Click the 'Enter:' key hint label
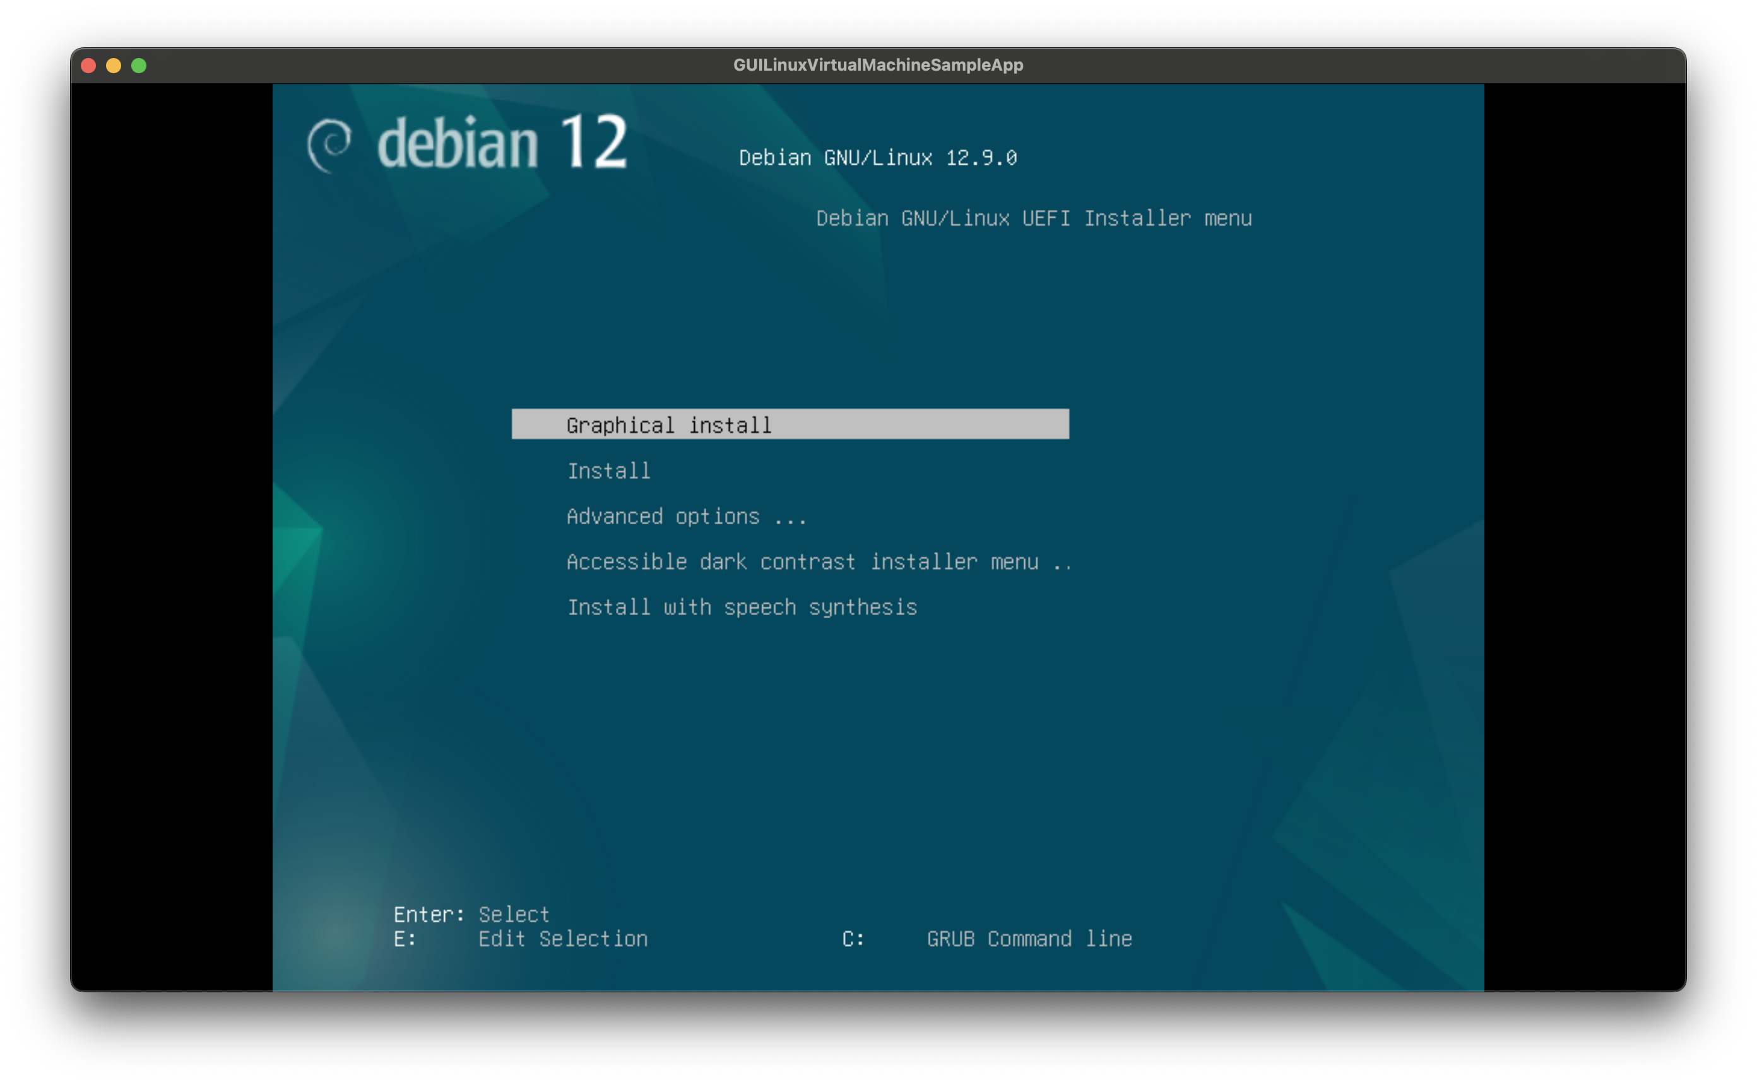1757x1085 pixels. click(429, 914)
